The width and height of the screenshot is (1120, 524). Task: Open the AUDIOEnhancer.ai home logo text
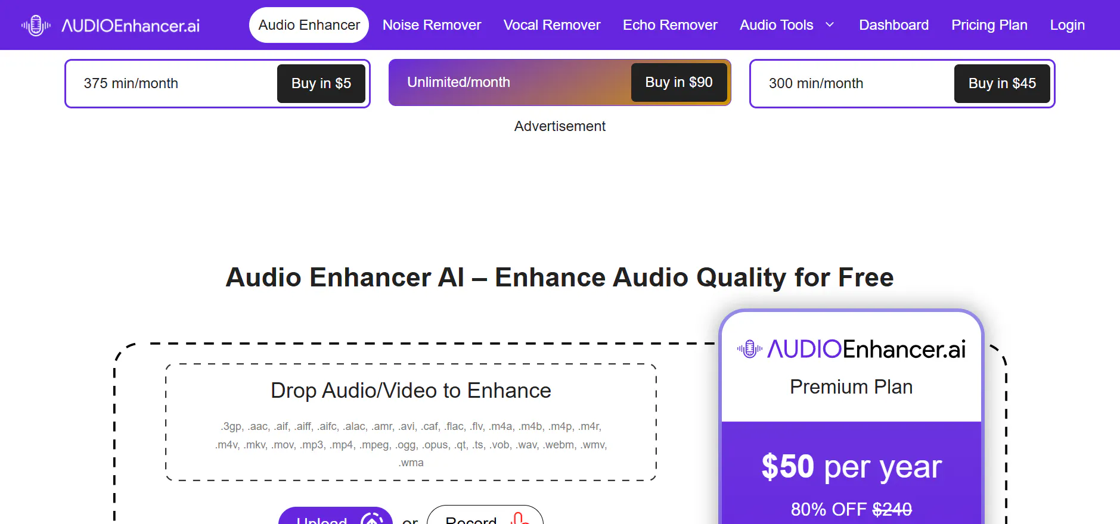131,26
